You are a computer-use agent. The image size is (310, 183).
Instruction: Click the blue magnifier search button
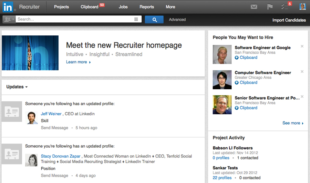(154, 20)
